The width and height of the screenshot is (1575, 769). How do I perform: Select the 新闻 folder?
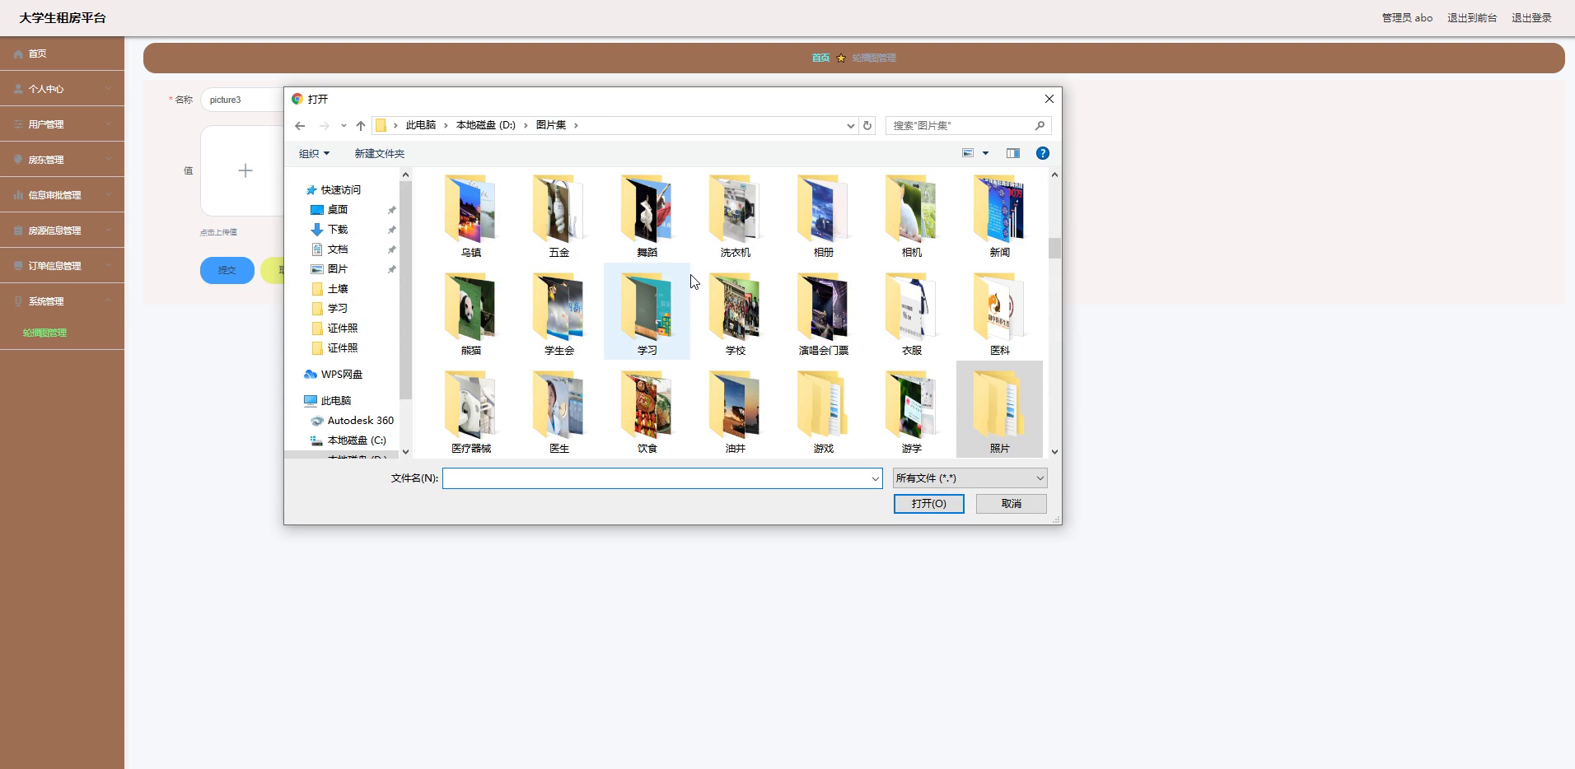click(x=999, y=216)
